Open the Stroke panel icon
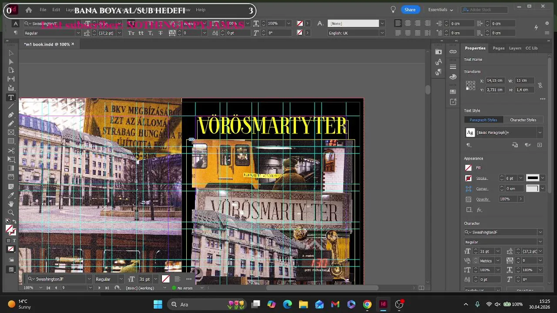The image size is (557, 313). (x=453, y=67)
